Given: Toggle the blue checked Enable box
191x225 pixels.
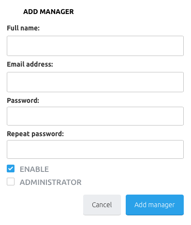Looking at the screenshot, I should pyautogui.click(x=11, y=169).
